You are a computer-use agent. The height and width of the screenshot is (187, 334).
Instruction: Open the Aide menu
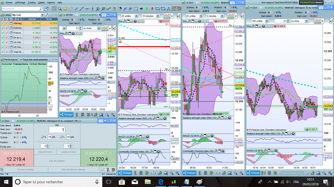coord(60,3)
